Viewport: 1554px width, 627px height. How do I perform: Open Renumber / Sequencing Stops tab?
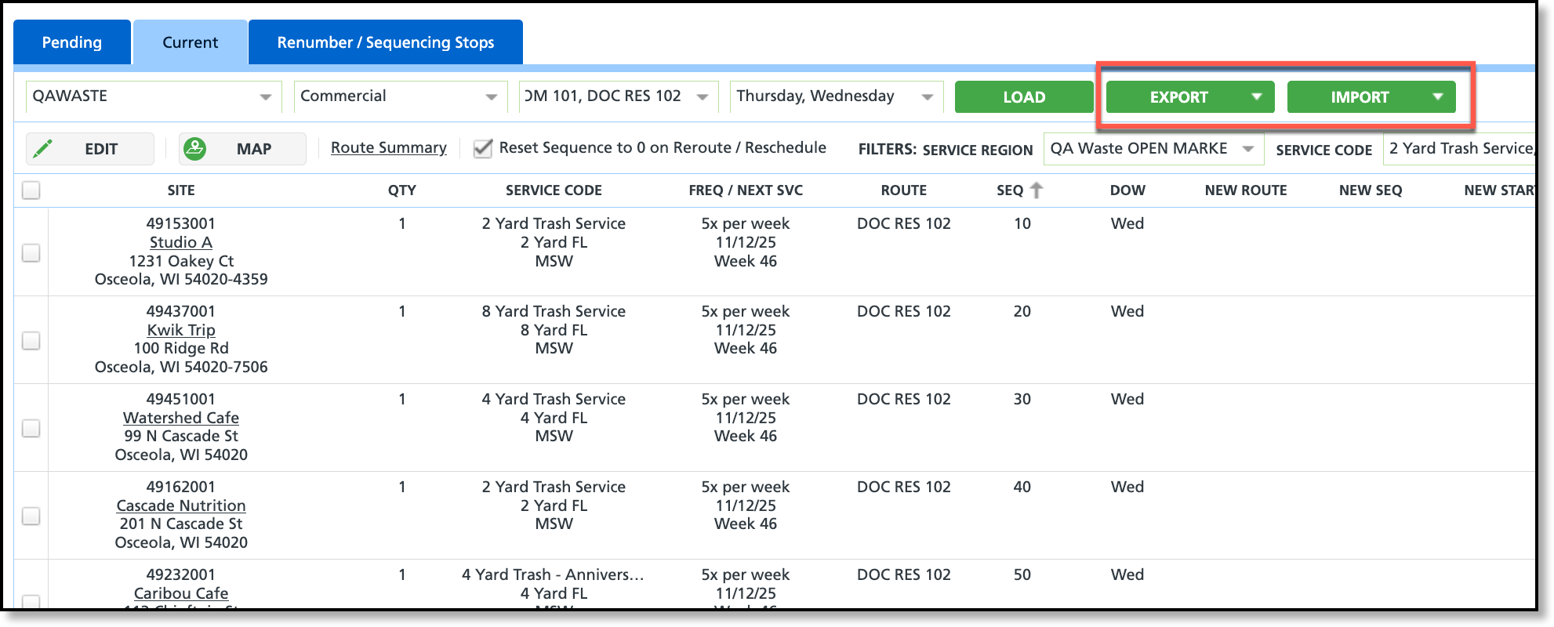click(386, 42)
